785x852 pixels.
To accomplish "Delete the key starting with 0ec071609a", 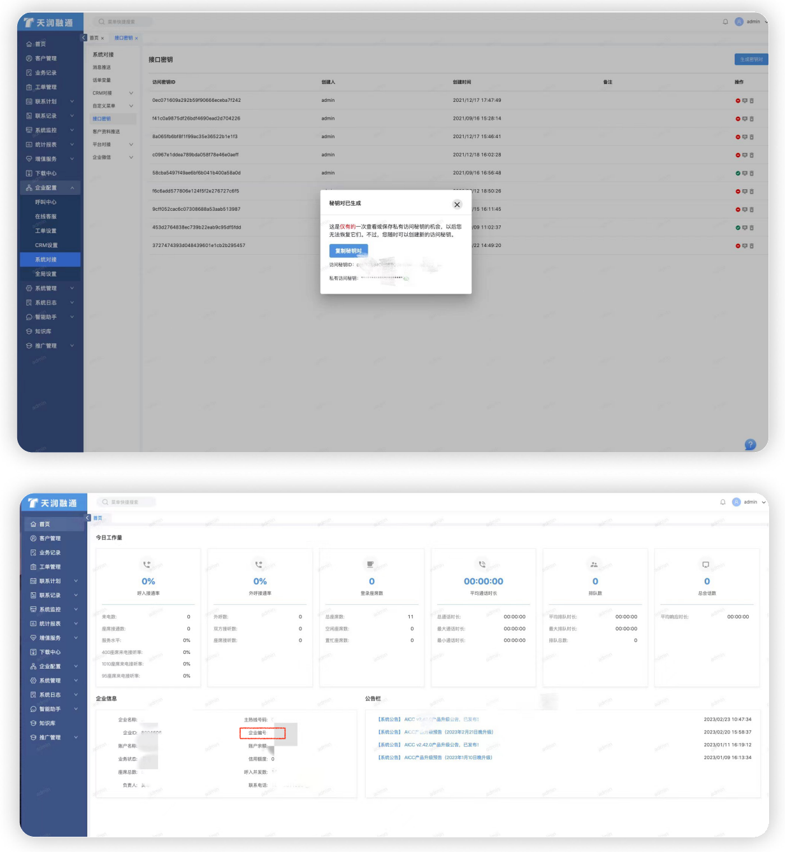I will pyautogui.click(x=752, y=101).
